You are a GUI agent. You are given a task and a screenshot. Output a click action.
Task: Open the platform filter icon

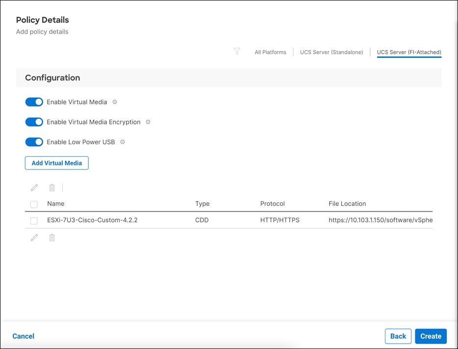237,51
